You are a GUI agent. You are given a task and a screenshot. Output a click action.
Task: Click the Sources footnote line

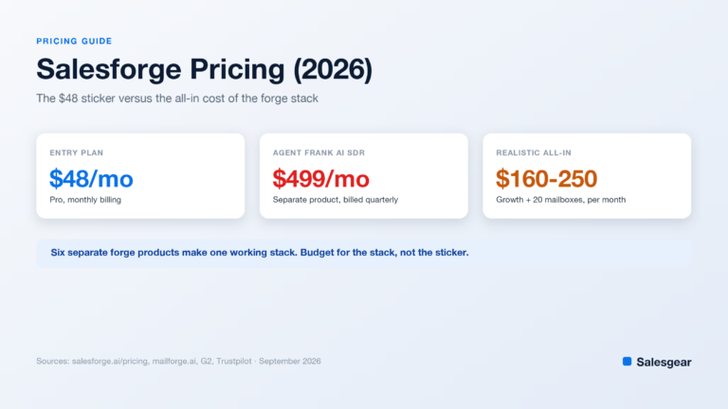(178, 361)
